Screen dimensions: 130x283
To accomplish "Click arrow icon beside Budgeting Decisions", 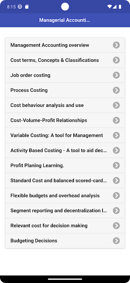I will click(x=116, y=241).
